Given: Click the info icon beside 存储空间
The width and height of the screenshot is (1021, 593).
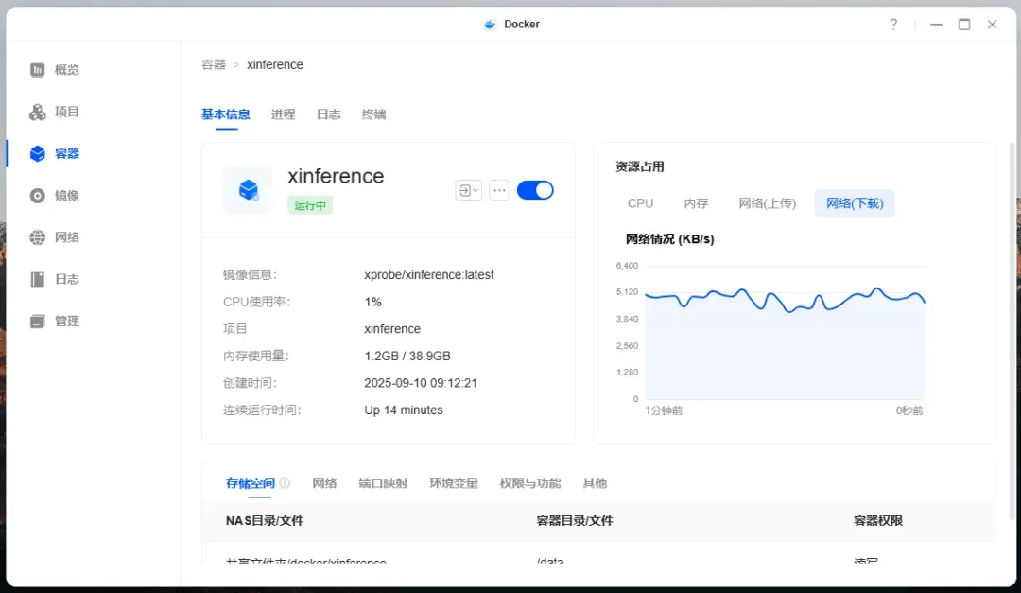Looking at the screenshot, I should [285, 483].
